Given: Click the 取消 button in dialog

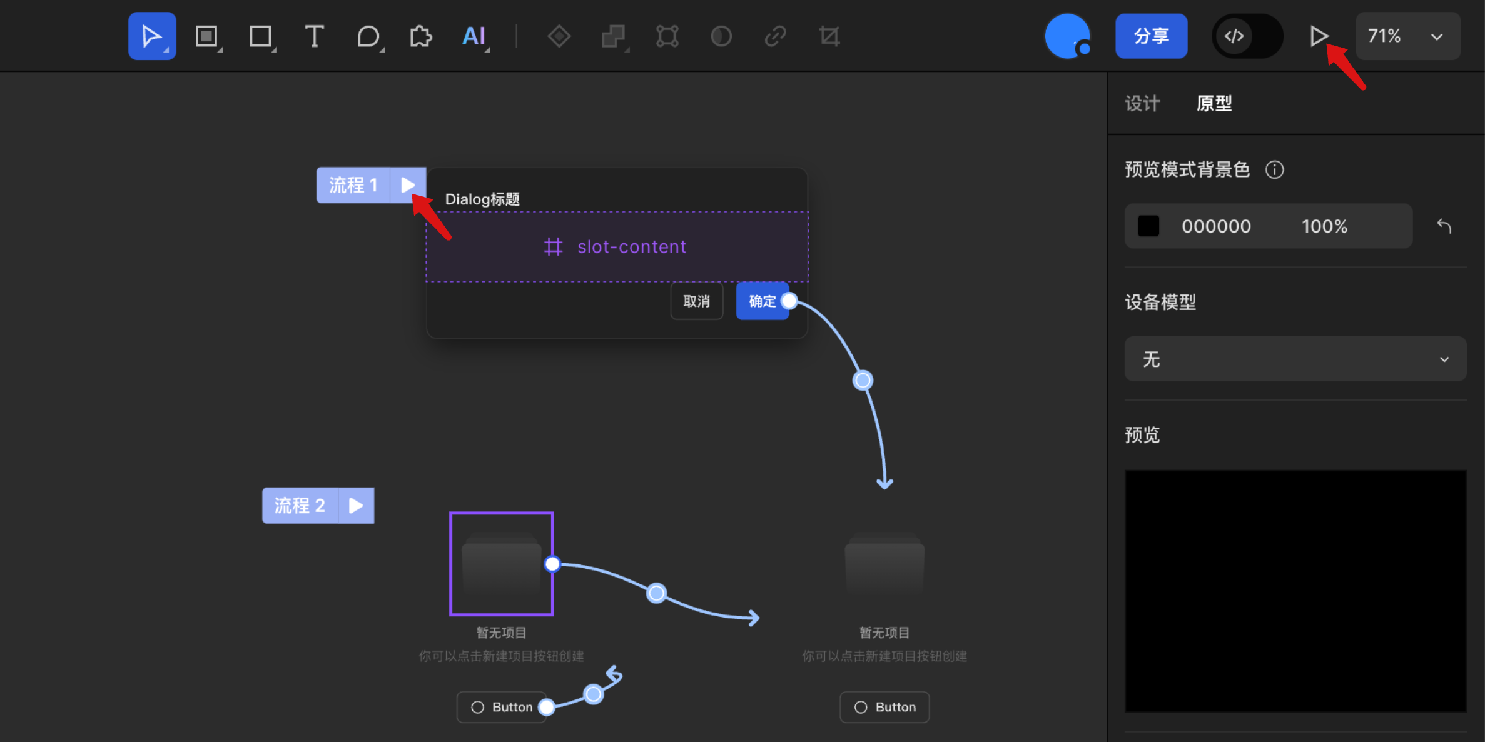Looking at the screenshot, I should pyautogui.click(x=696, y=301).
